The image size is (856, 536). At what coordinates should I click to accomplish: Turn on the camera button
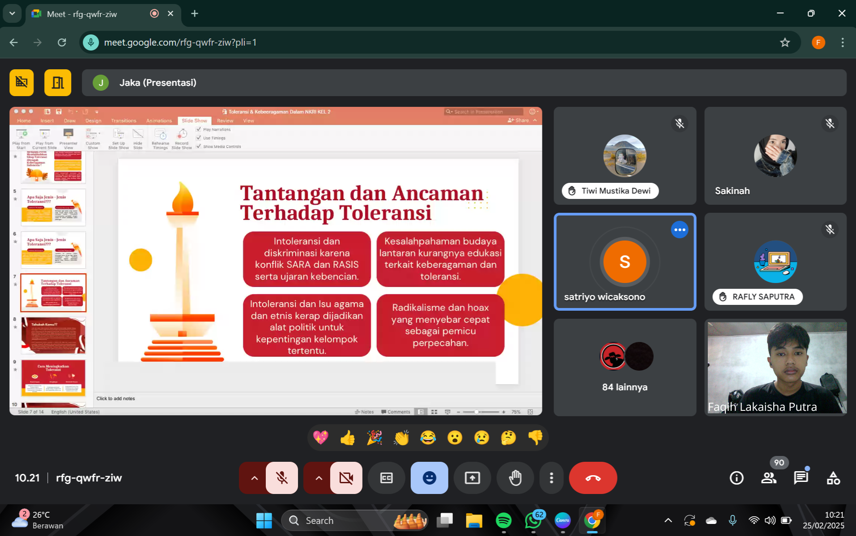point(346,478)
